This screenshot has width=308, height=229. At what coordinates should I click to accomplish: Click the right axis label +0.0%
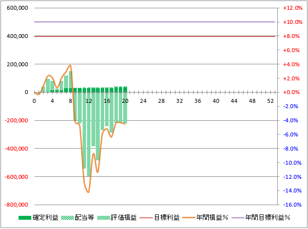(x=291, y=92)
